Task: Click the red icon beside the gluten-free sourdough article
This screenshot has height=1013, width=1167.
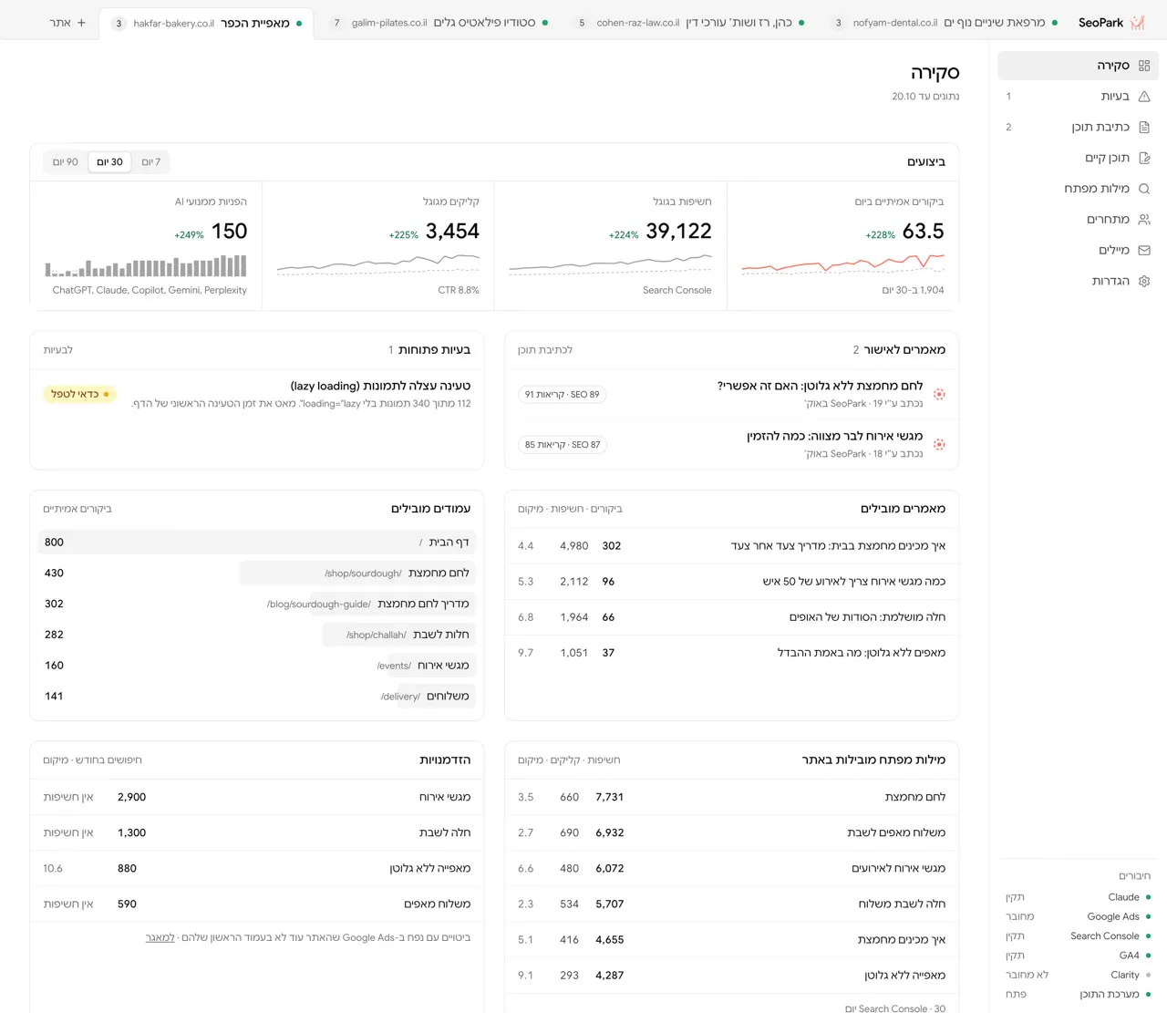Action: tap(939, 395)
